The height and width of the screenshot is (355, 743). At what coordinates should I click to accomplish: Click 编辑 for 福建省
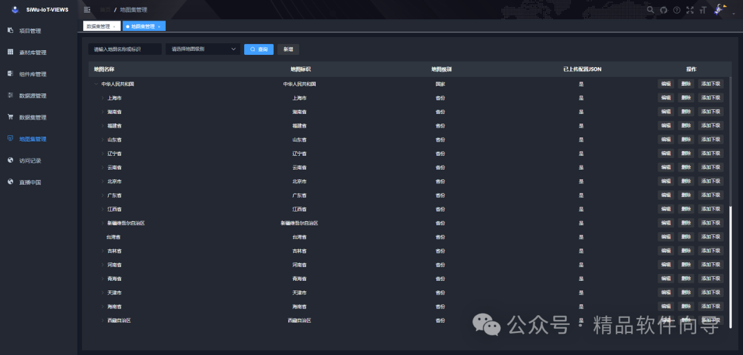point(666,126)
